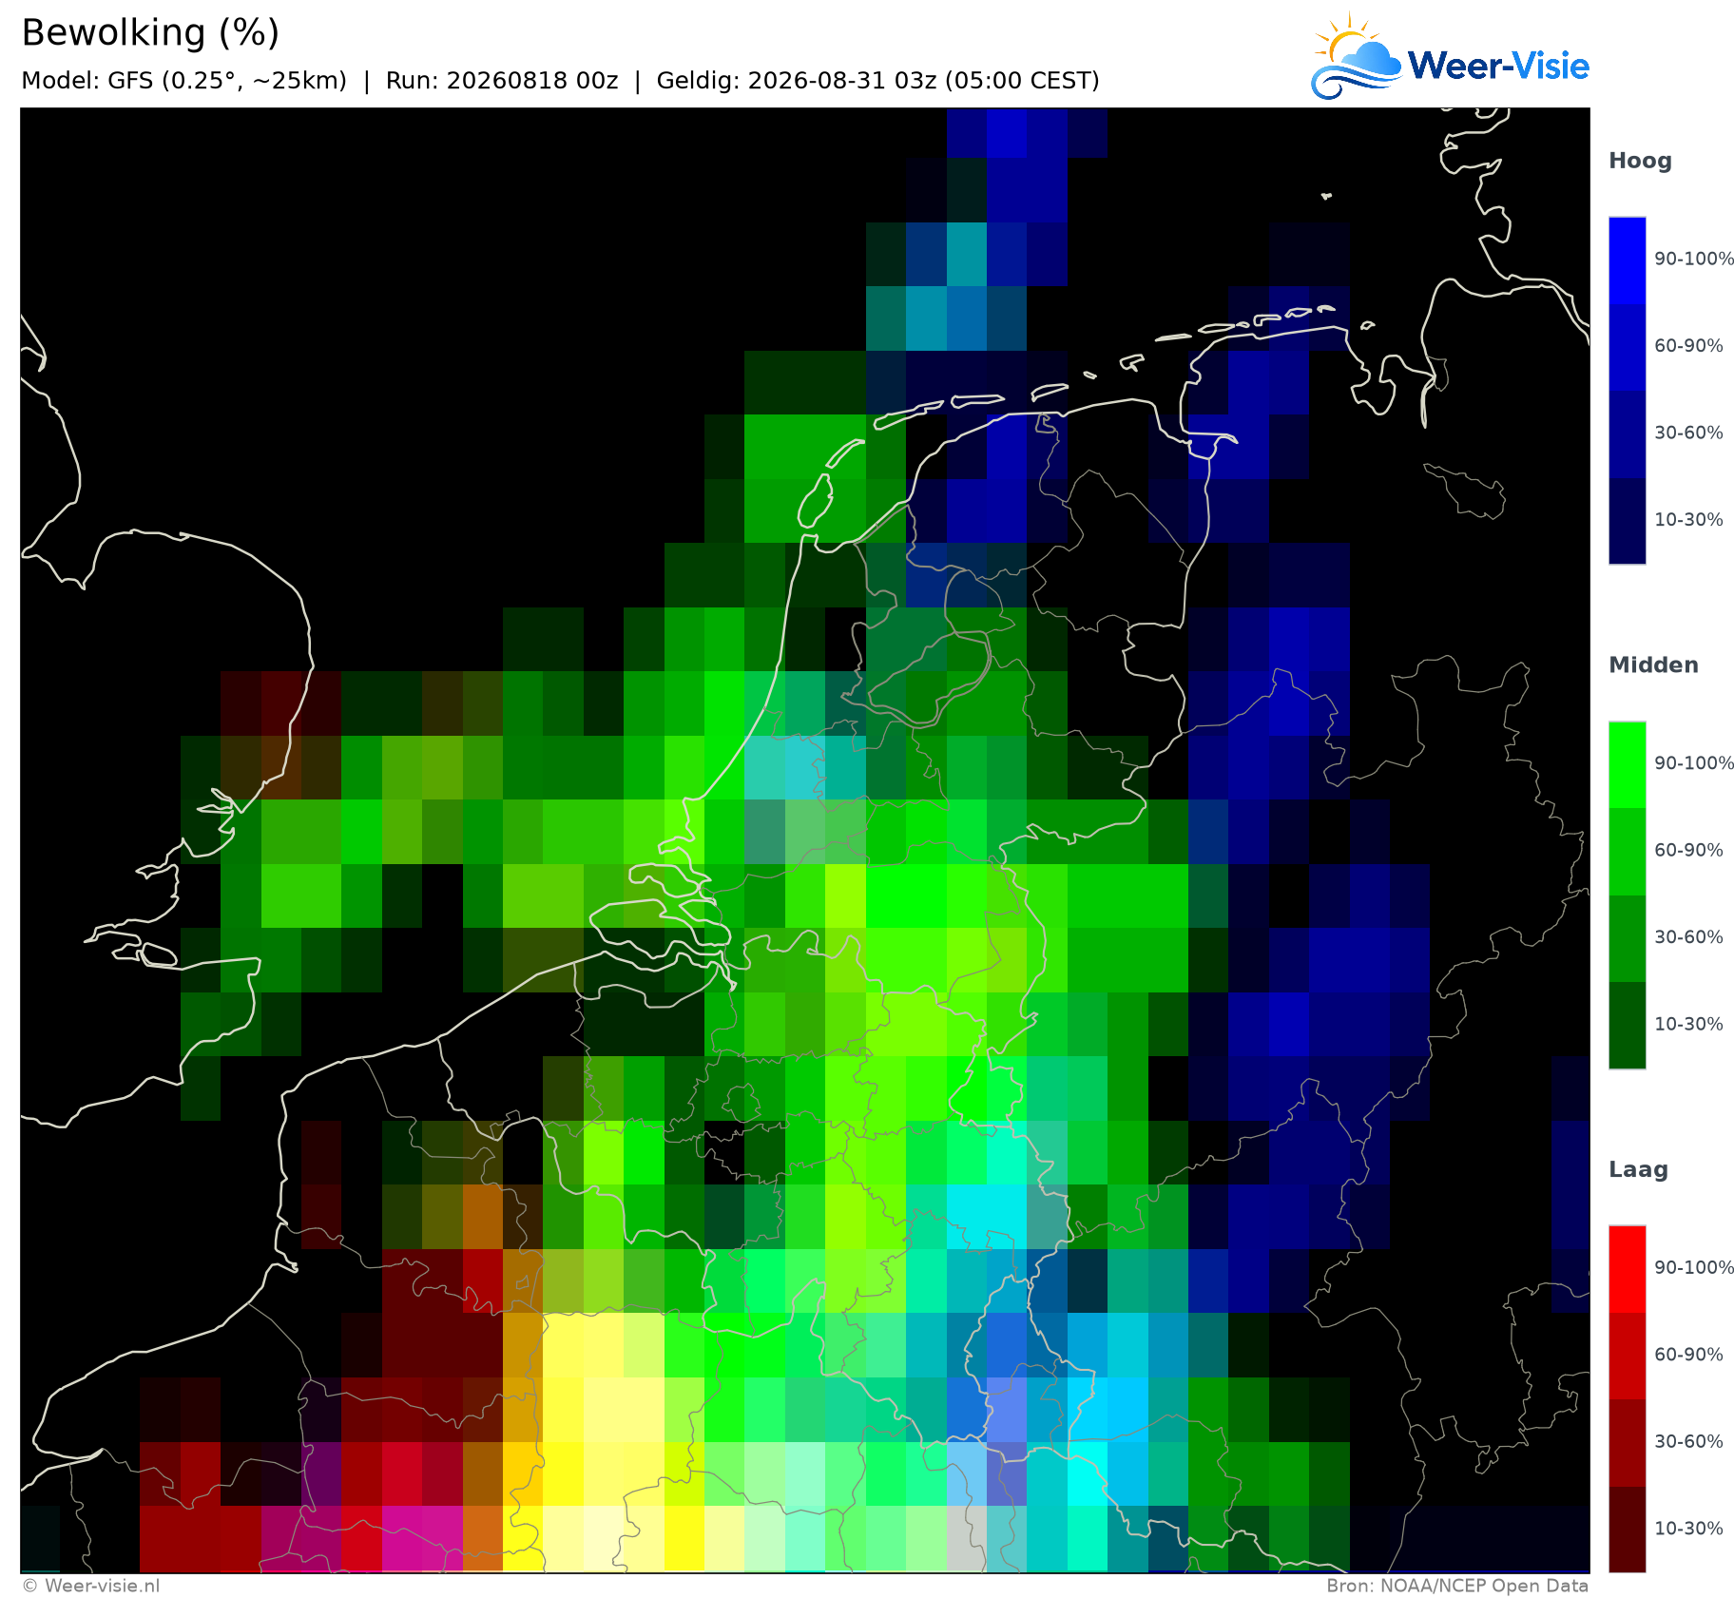Select the Hoog 10-30% navy swatch
This screenshot has height=1598, width=1734.
tap(1627, 521)
